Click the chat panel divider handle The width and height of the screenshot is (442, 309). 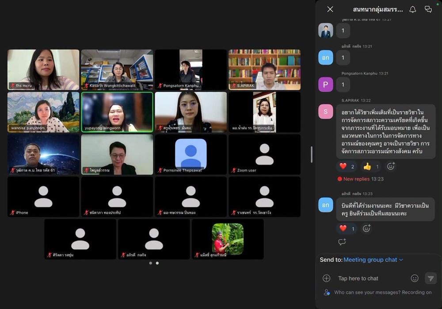[x=312, y=154]
